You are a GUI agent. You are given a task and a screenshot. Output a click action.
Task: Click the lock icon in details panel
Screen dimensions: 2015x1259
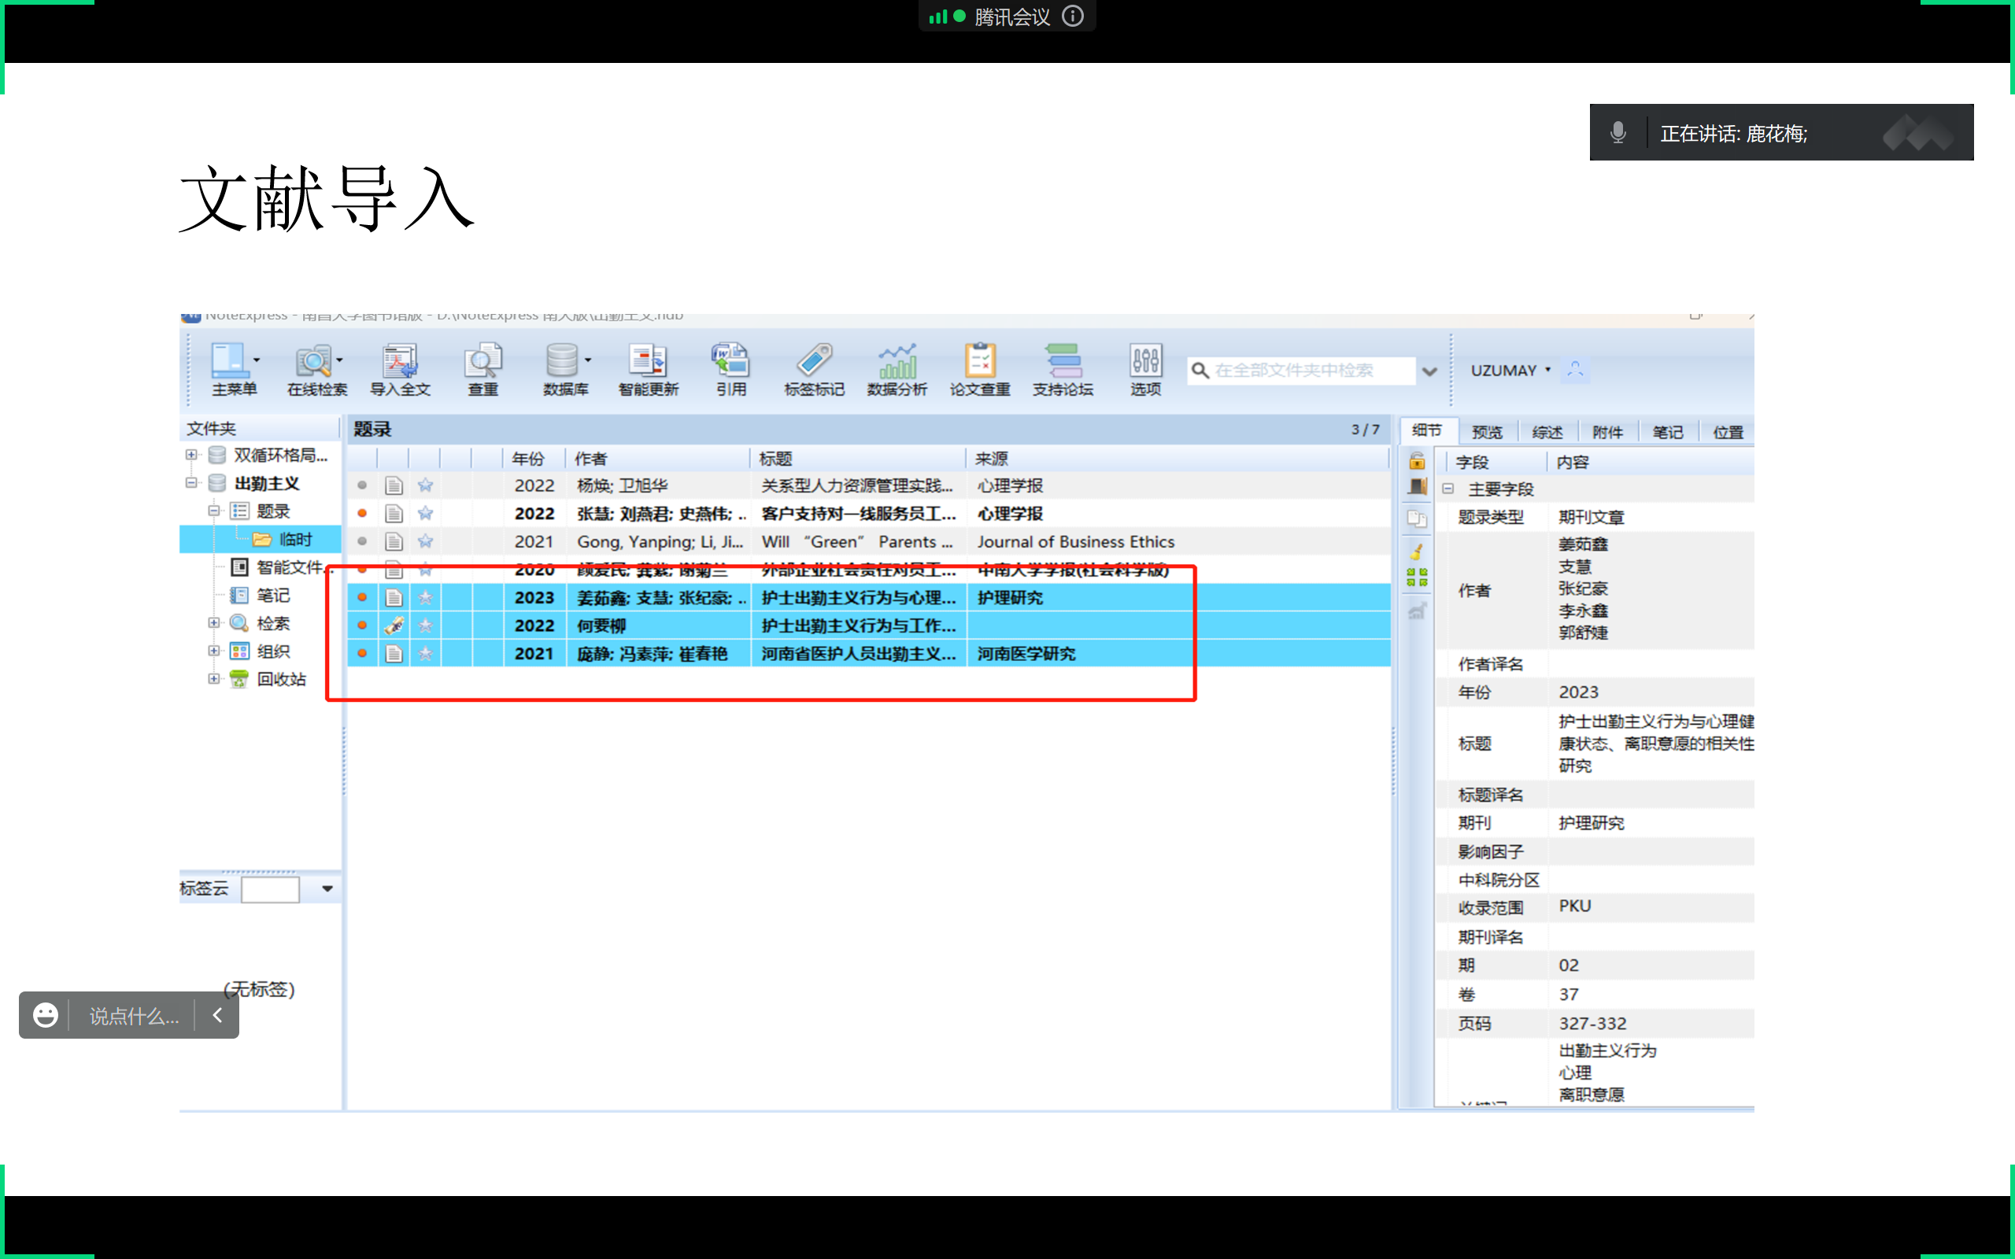1417,460
